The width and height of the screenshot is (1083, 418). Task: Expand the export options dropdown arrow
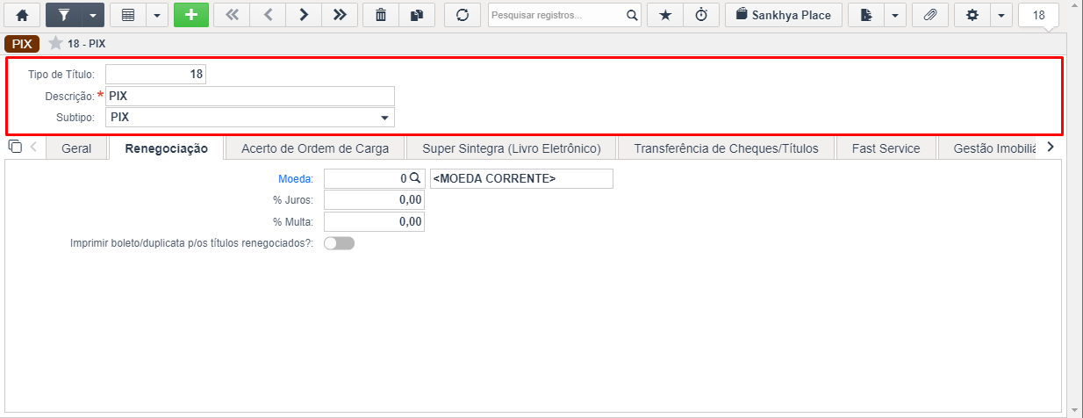pyautogui.click(x=895, y=15)
